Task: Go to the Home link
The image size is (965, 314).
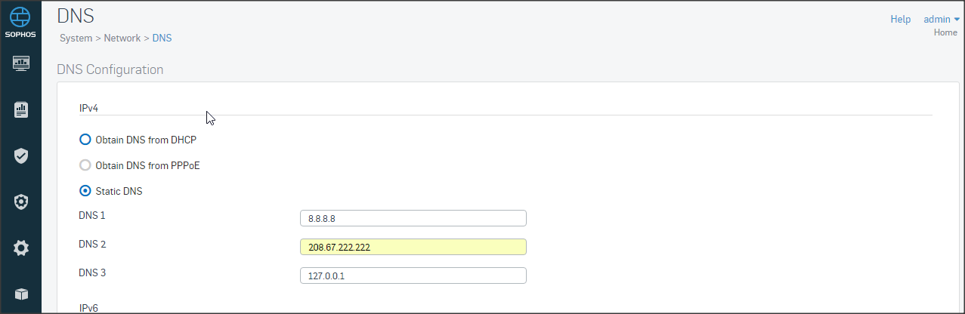Action: pos(945,32)
